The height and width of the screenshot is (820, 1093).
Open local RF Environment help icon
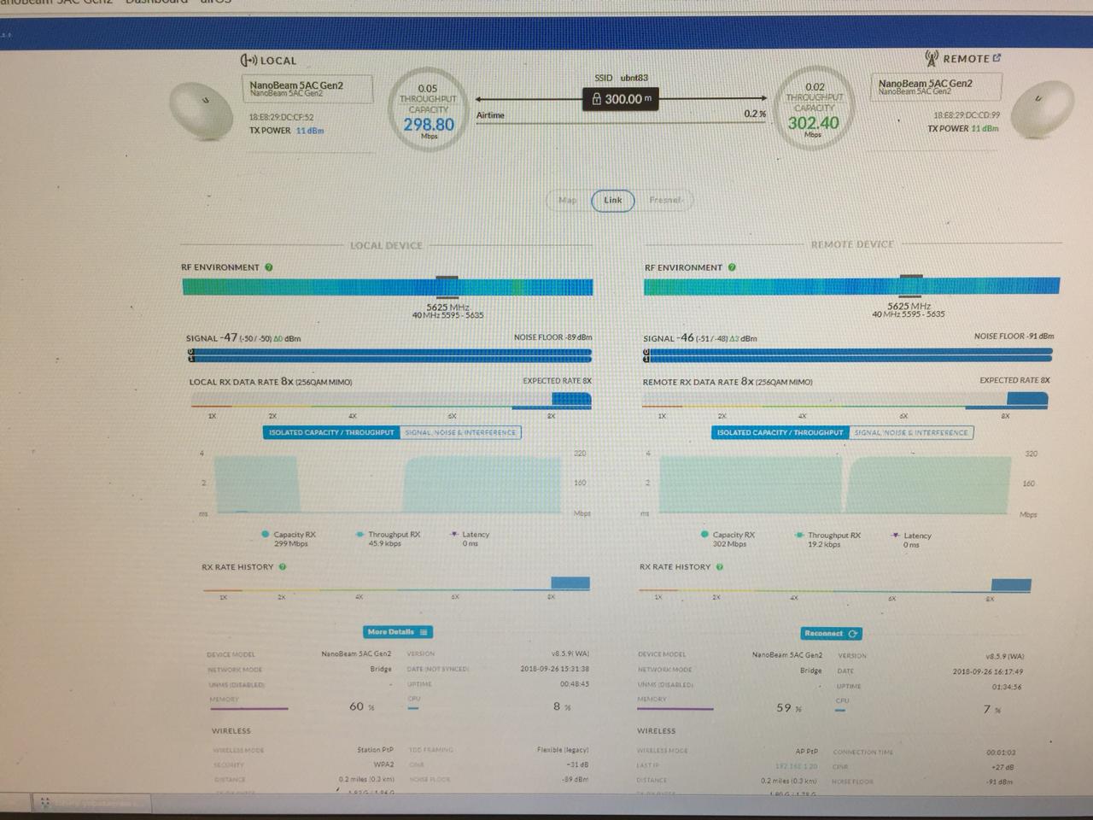pos(269,267)
